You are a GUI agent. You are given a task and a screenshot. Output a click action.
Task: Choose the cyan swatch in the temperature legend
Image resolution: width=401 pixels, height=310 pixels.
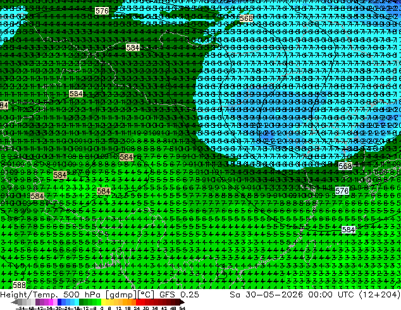pyautogui.click(x=77, y=302)
